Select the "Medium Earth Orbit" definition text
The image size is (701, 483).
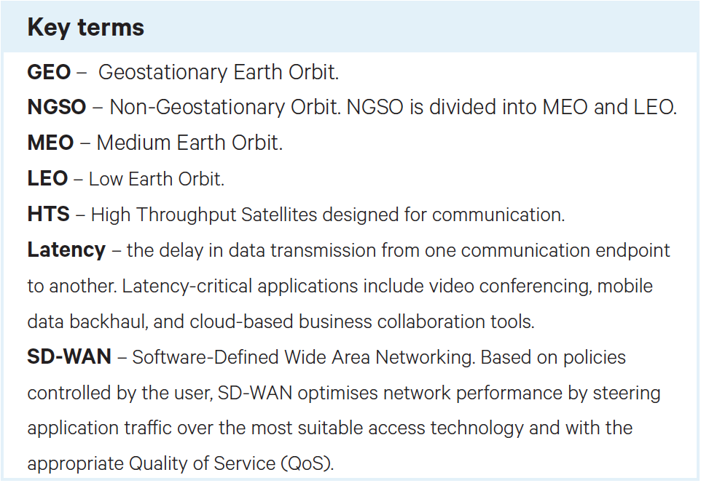[x=188, y=143]
